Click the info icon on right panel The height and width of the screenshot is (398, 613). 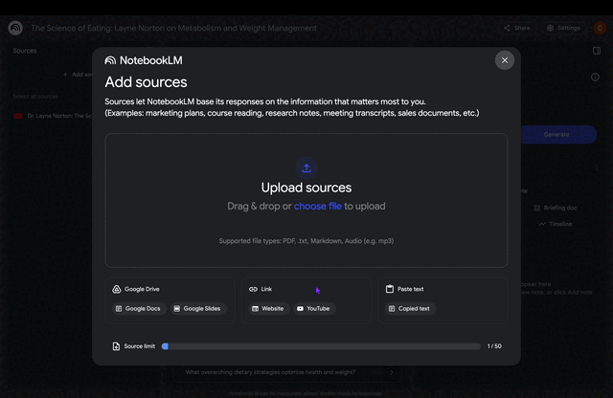click(x=595, y=77)
